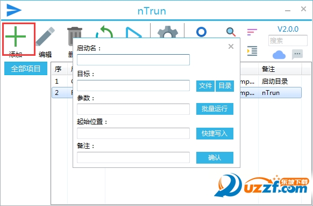Click the V2.0.0 version label

click(x=288, y=30)
